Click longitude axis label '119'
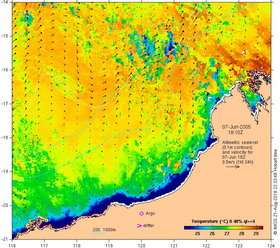280x248 pixels. (x=109, y=246)
